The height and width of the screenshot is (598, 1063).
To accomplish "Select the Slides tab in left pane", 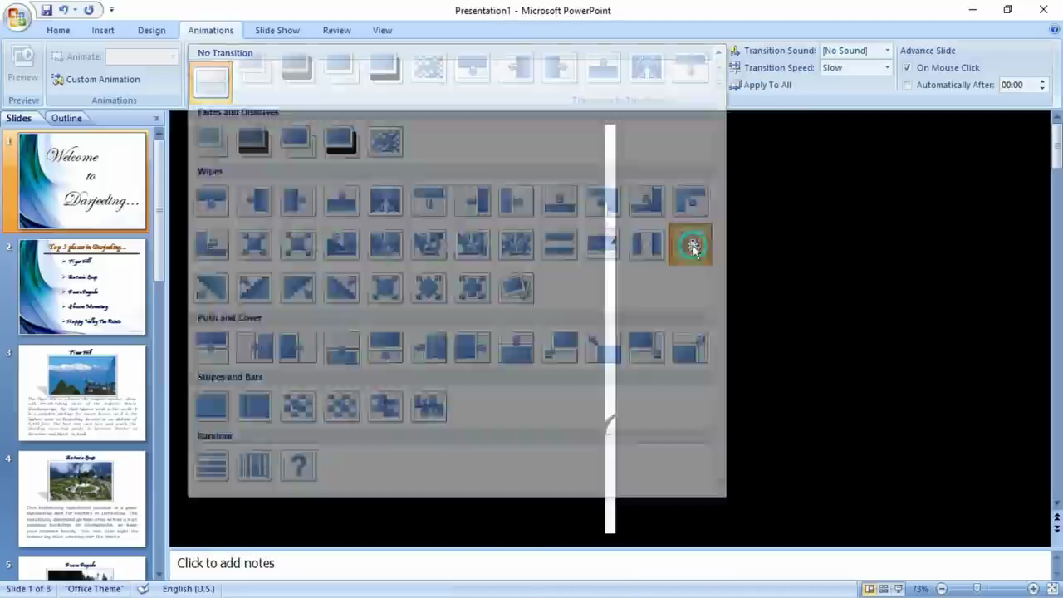I will click(19, 118).
